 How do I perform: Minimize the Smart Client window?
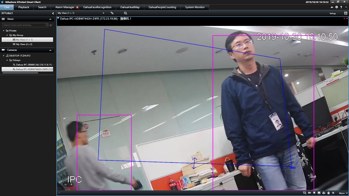333,2
